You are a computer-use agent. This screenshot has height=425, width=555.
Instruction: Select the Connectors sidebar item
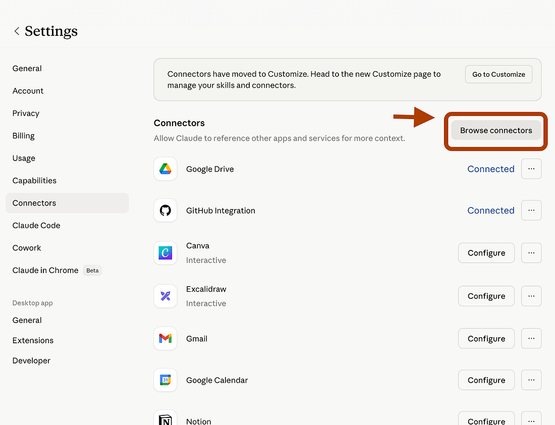pyautogui.click(x=67, y=203)
